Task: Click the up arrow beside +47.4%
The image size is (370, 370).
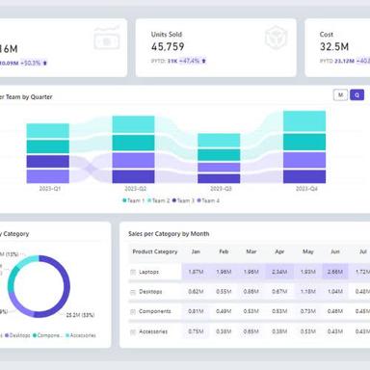Action: (203, 61)
